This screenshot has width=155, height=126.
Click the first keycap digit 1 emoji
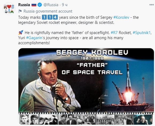click(44, 17)
